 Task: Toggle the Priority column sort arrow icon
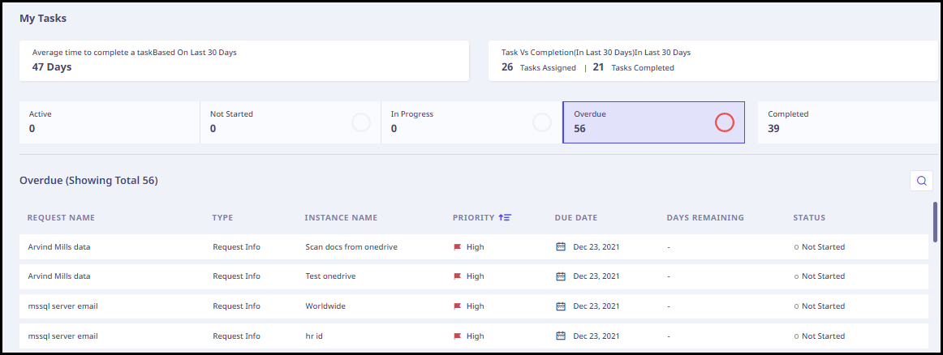coord(505,217)
